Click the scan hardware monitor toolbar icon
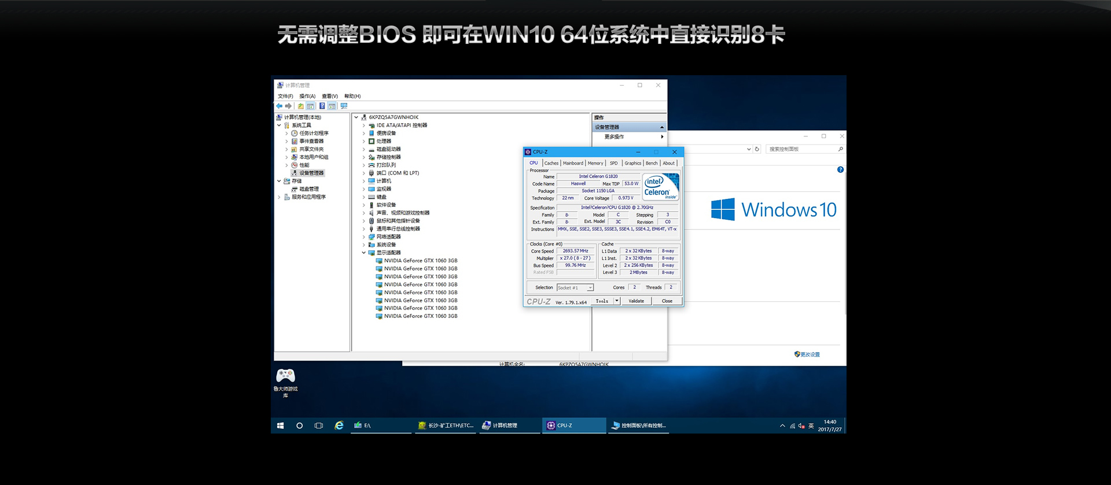Screen dimensions: 1111x485 [344, 106]
